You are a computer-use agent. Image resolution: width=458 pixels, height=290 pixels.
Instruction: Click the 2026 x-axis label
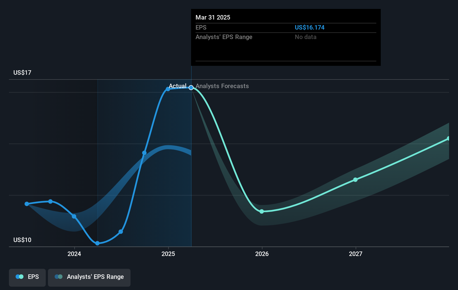click(x=262, y=254)
